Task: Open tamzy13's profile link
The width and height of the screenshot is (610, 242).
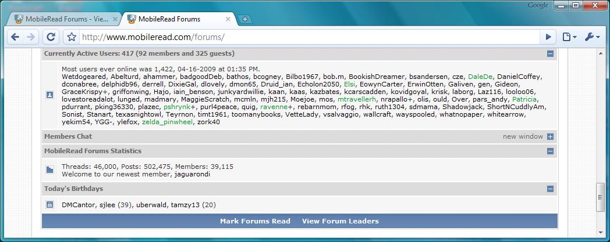Action: tap(186, 205)
